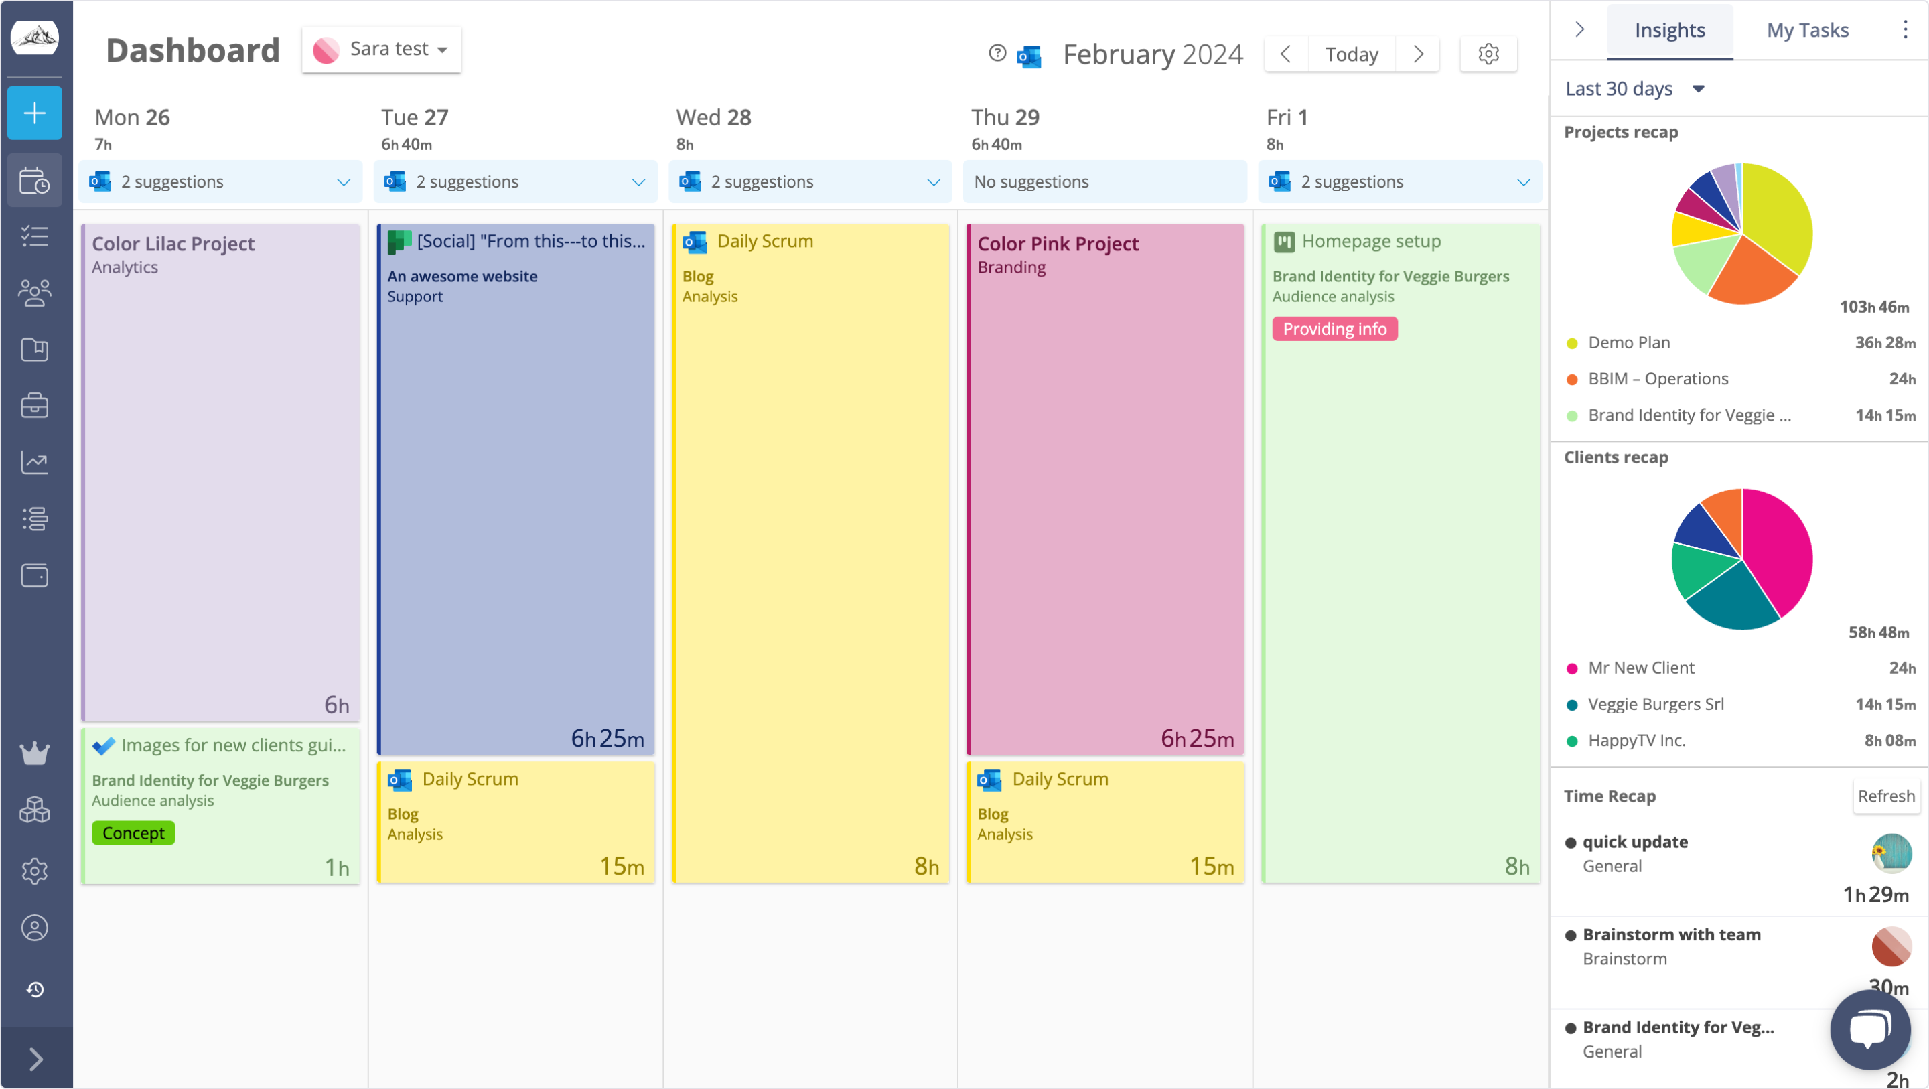The image size is (1929, 1089).
Task: Open the integrations cube icon in sidebar
Action: point(34,810)
